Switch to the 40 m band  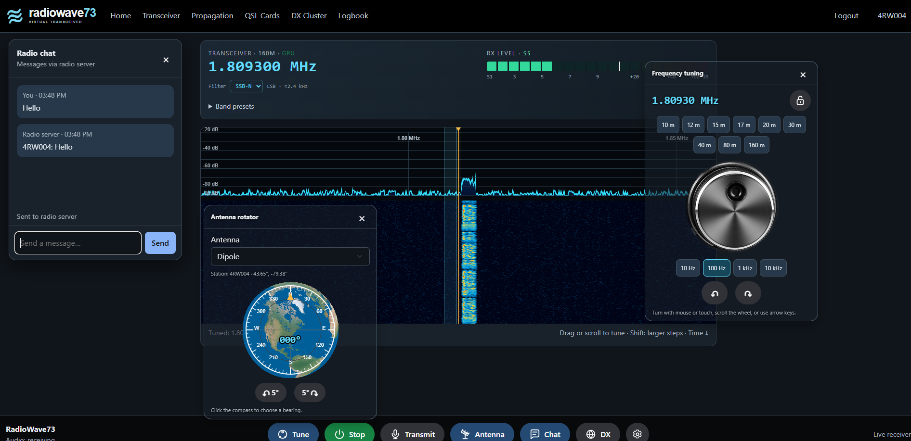pos(704,145)
